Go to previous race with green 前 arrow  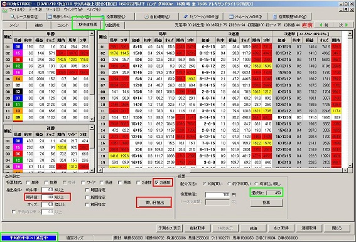(324, 25)
